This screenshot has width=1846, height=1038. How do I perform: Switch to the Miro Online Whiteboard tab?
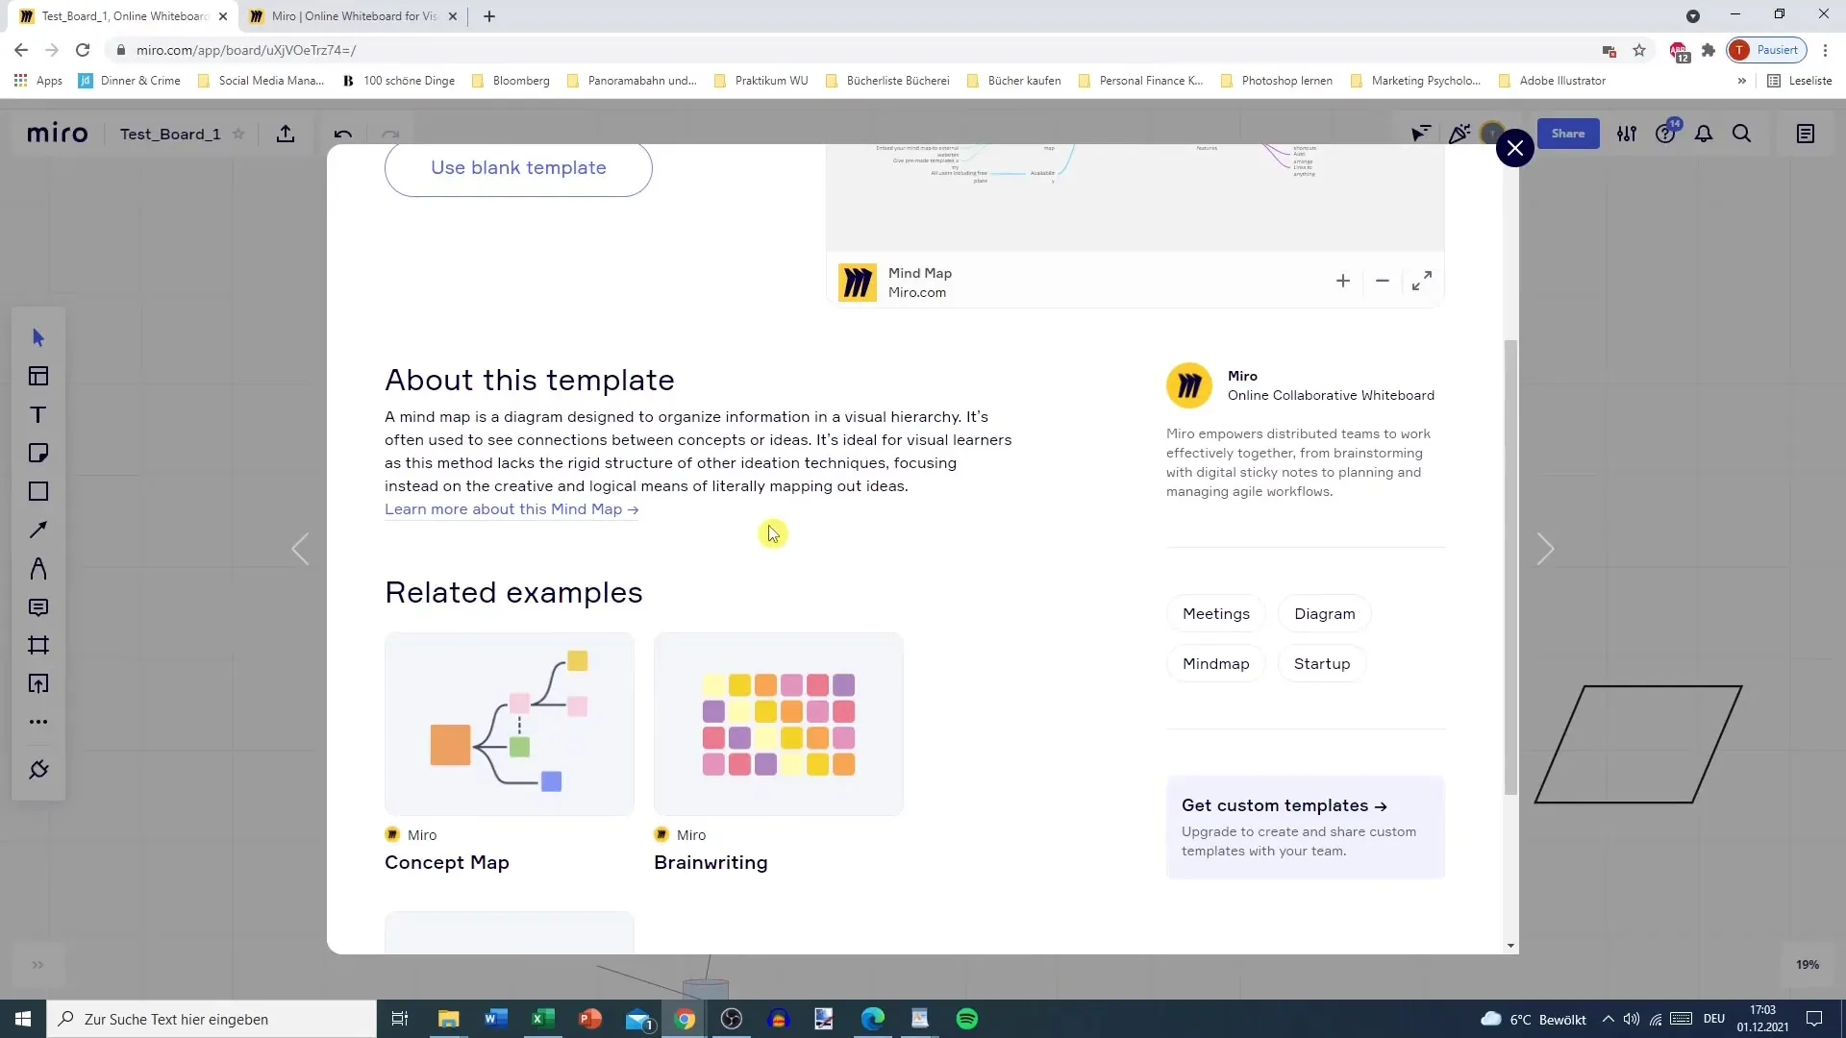(354, 16)
